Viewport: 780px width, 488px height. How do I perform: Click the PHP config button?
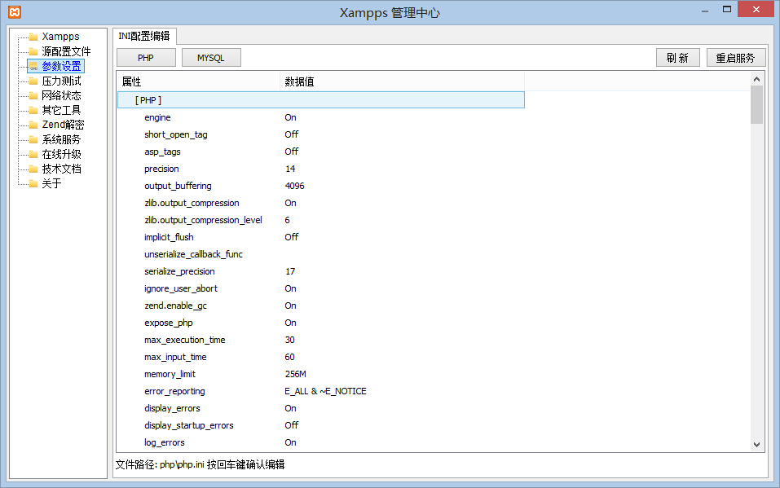[x=146, y=58]
